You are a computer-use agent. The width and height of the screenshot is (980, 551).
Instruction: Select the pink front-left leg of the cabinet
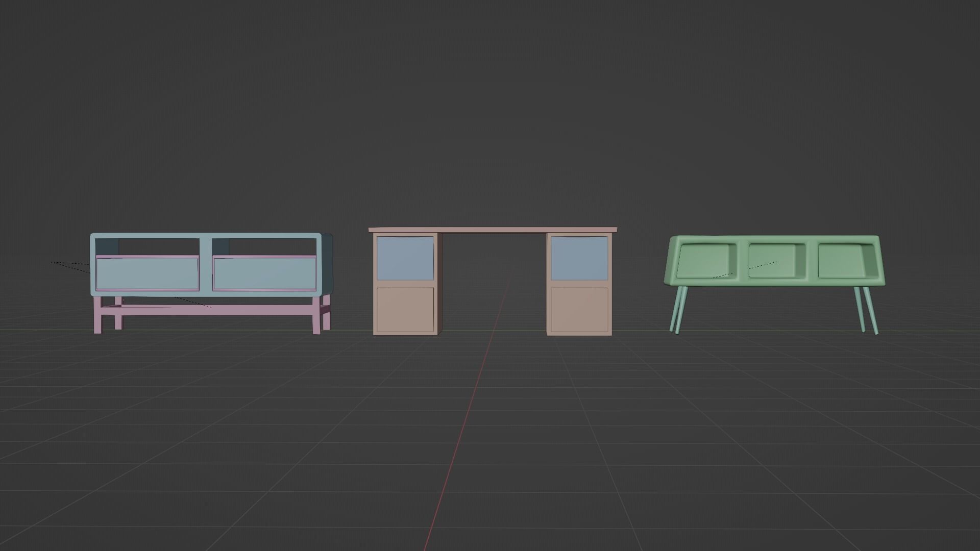pos(97,315)
